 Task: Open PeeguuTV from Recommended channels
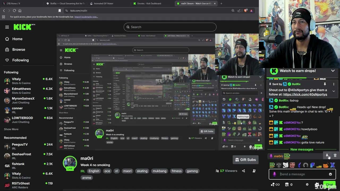[x=28, y=146]
